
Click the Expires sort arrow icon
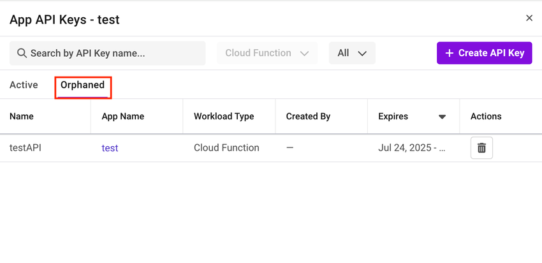[442, 117]
